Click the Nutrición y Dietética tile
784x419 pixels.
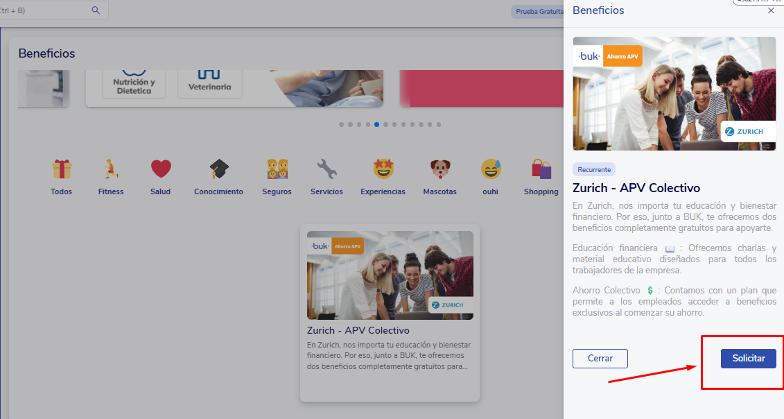(134, 85)
